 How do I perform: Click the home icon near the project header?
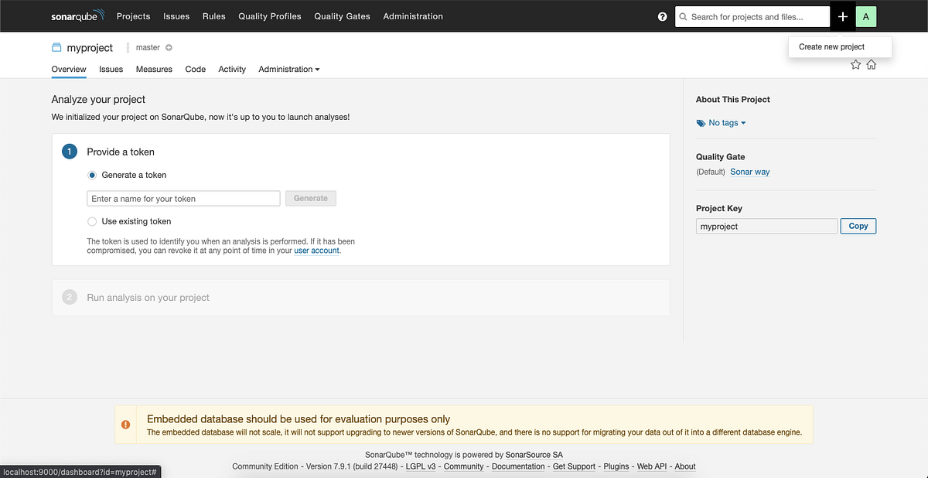[872, 64]
